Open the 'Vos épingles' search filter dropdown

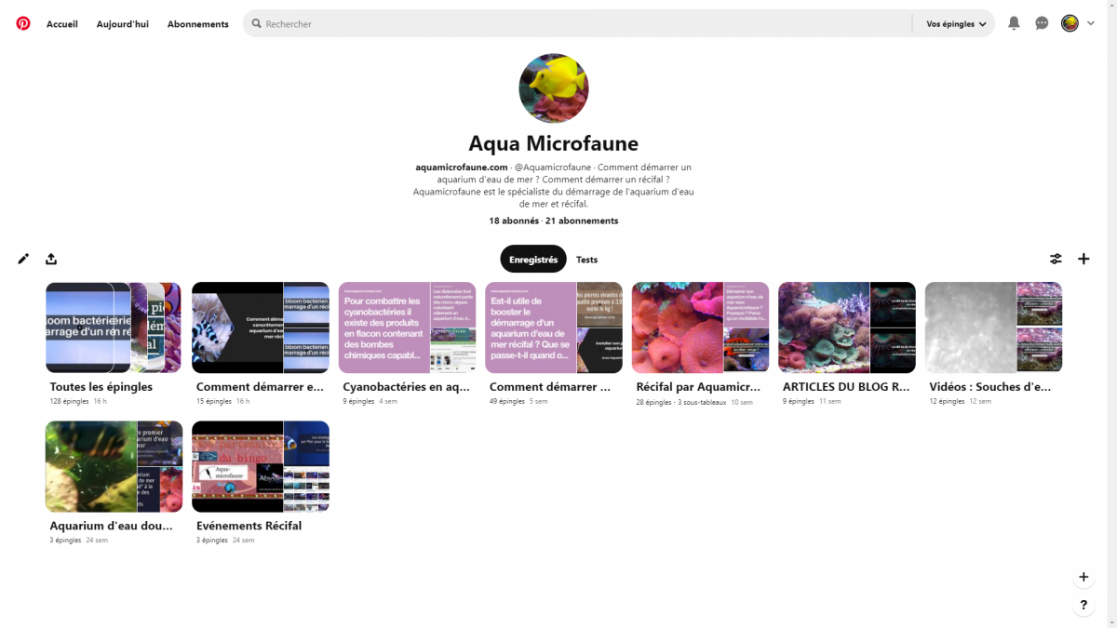(956, 23)
